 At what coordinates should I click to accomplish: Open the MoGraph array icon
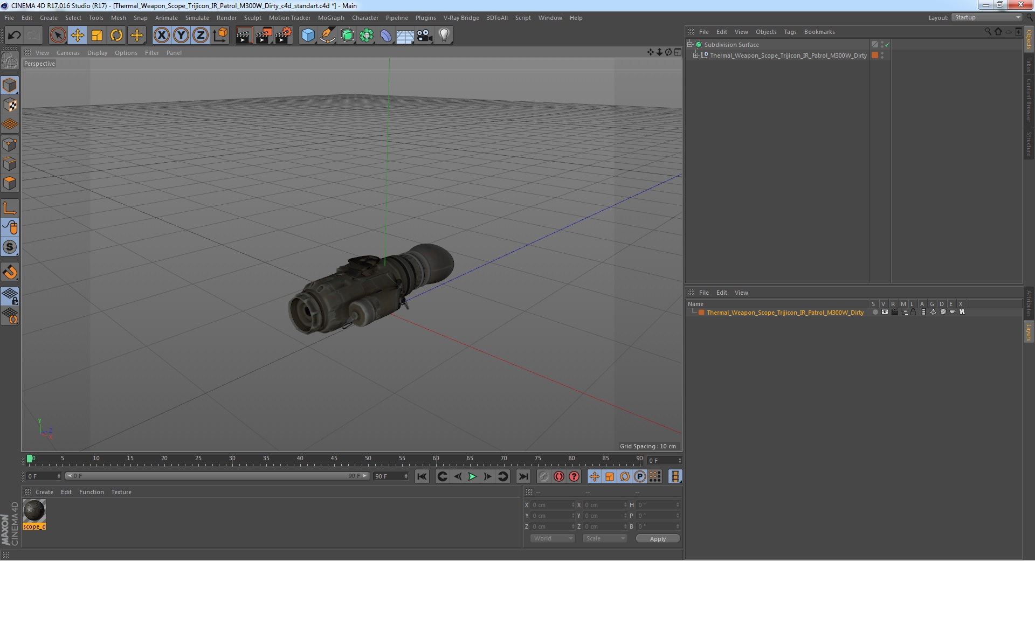coord(367,36)
